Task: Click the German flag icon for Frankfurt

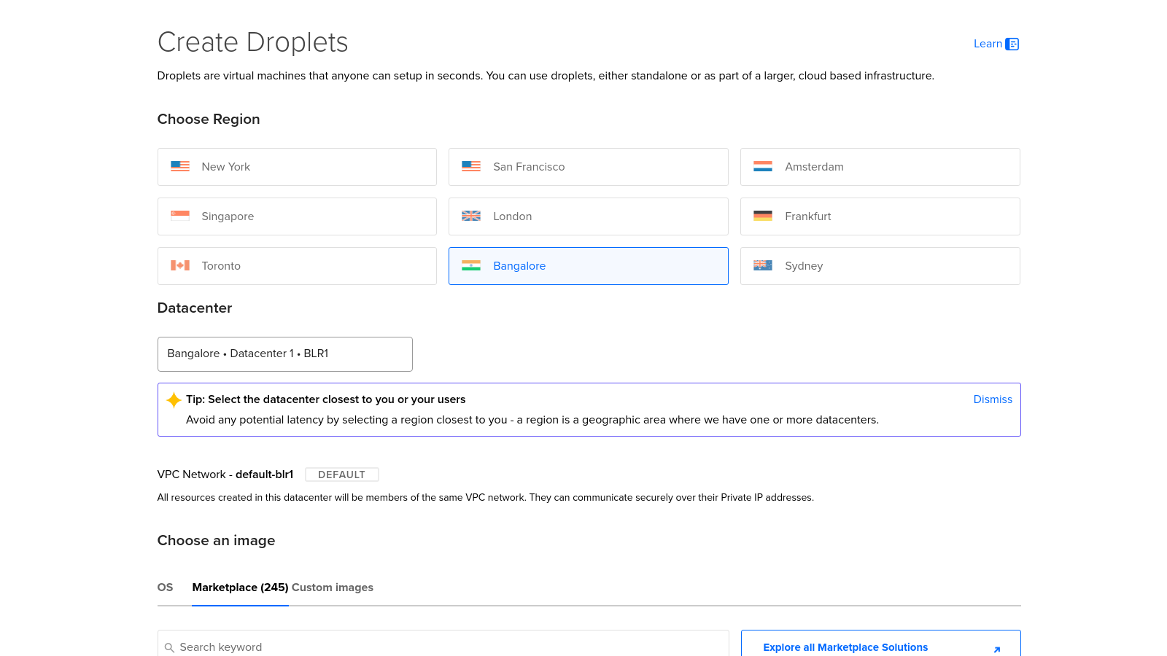Action: (x=763, y=216)
